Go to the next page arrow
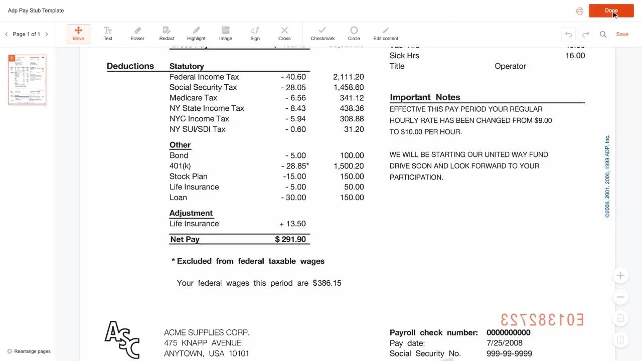Image resolution: width=642 pixels, height=361 pixels. [x=47, y=34]
